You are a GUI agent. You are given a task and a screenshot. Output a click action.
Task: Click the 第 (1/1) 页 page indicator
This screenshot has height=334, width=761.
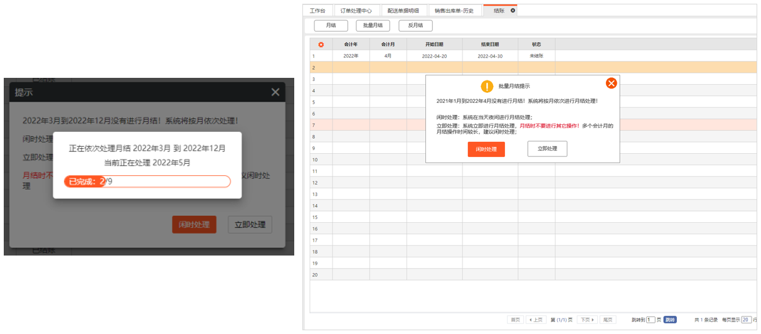(x=561, y=320)
